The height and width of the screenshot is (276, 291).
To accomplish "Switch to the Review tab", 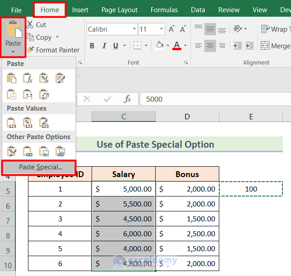I will point(229,10).
